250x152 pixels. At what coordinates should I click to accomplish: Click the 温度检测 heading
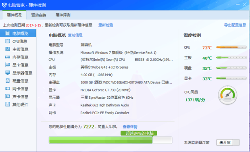point(192,35)
